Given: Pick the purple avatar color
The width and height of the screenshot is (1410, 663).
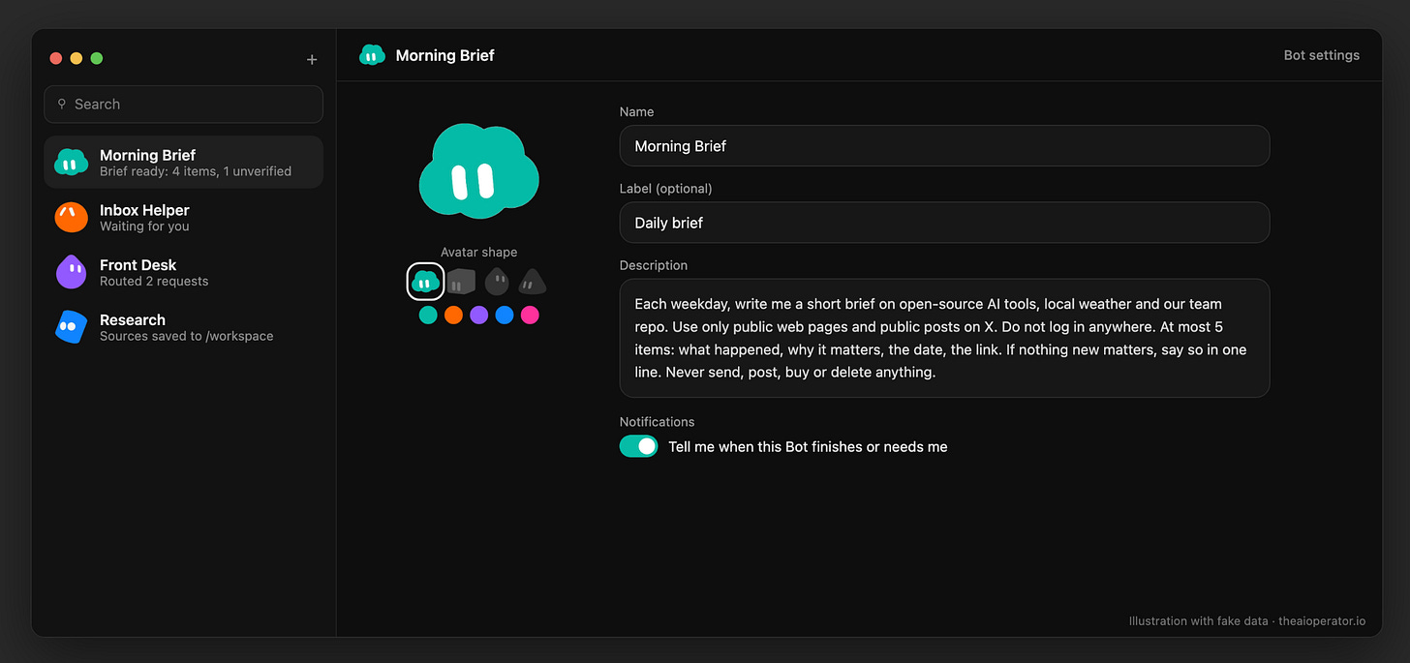Looking at the screenshot, I should pos(478,316).
